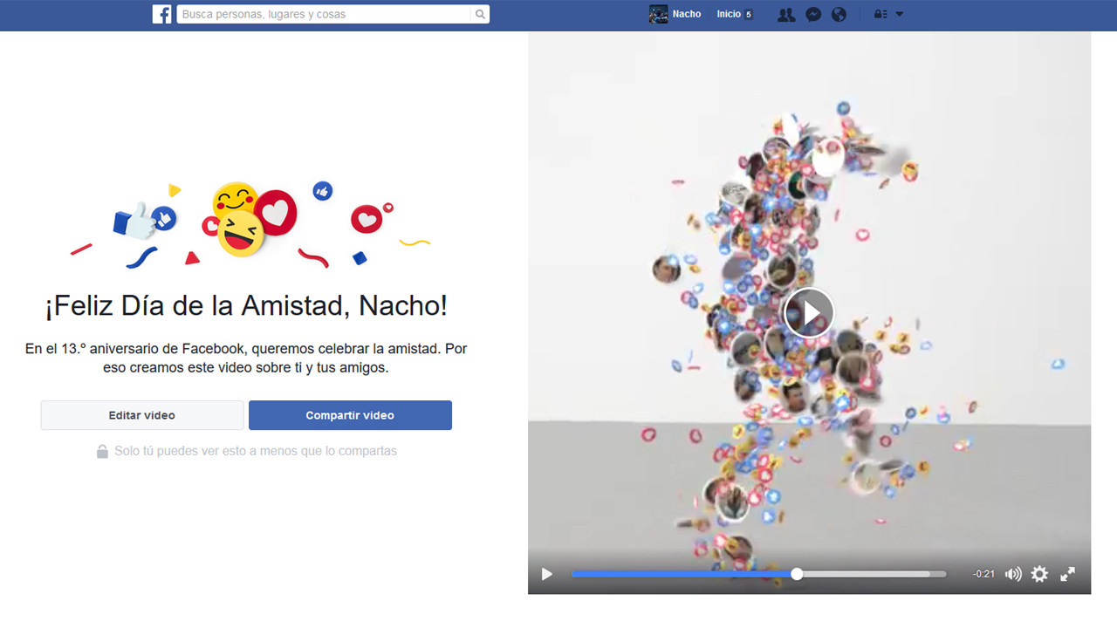1117x628 pixels.
Task: Click Nacho's profile picture thumbnail
Action: click(659, 14)
